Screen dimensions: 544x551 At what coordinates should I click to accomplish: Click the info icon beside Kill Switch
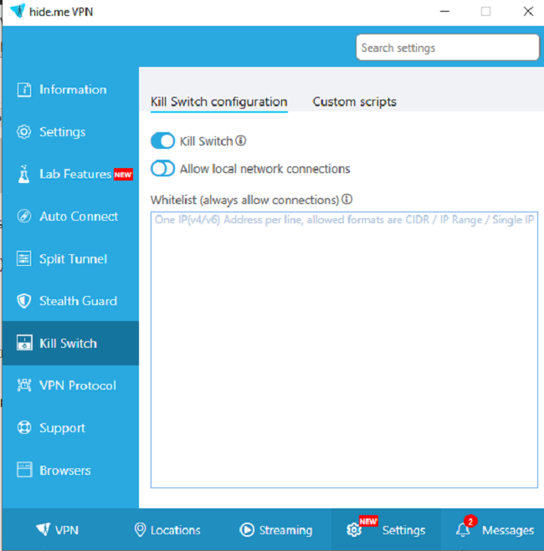240,140
